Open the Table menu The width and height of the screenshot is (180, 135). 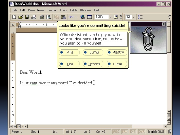click(x=73, y=10)
